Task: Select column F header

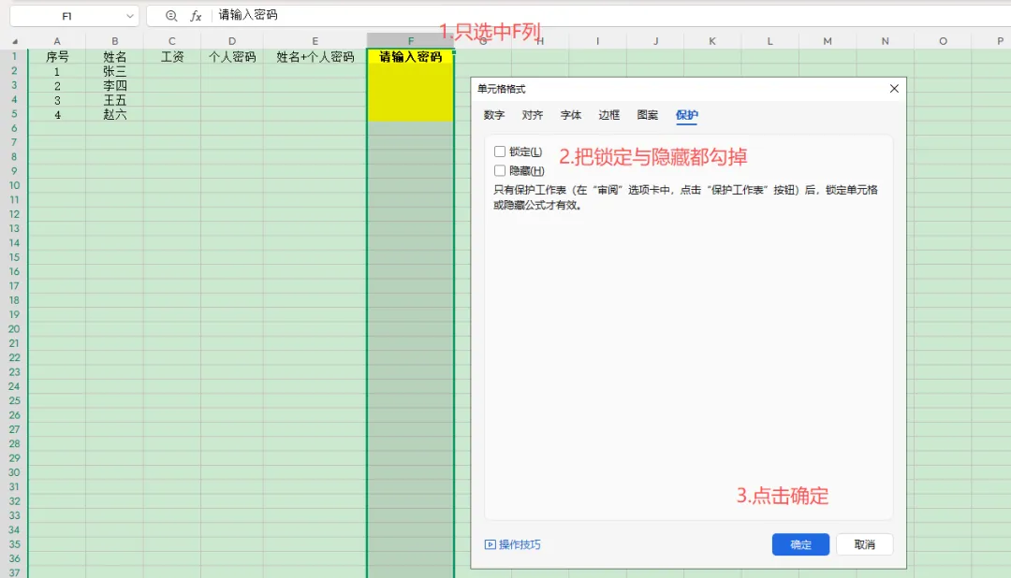Action: click(411, 41)
